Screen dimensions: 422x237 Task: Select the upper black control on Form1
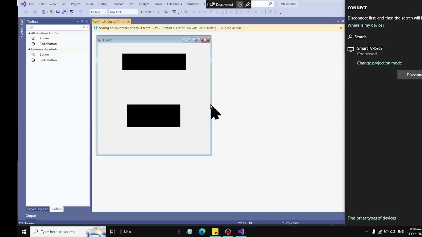tap(154, 62)
